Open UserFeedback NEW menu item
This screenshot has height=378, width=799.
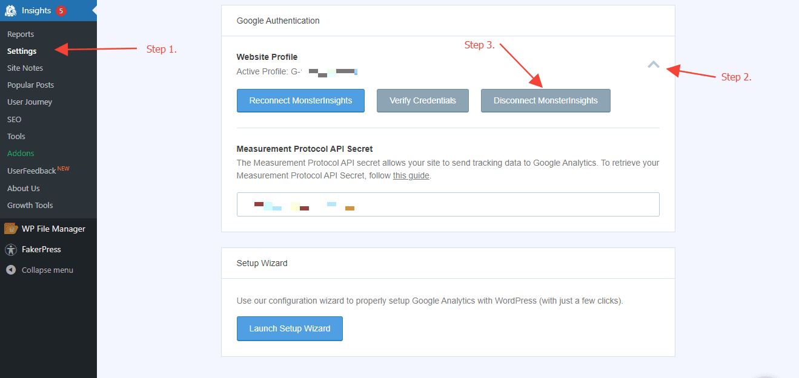38,171
